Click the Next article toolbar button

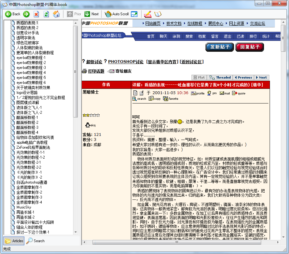pos(92,14)
